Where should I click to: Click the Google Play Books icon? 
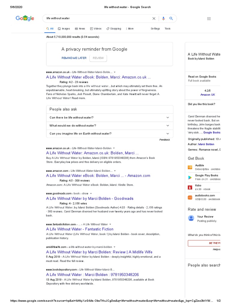click(x=190, y=177)
